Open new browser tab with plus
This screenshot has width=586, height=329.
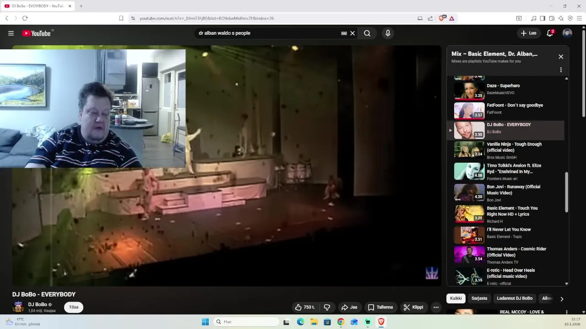(81, 6)
